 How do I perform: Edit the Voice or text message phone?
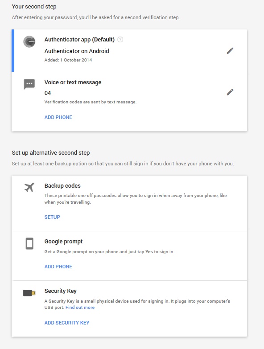pyautogui.click(x=230, y=92)
